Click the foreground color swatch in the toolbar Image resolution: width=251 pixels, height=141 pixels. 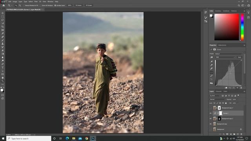click(x=2, y=90)
